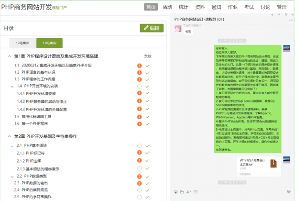Collapse 第1章 PHP程序设计语言 chapter

click(x=10, y=56)
